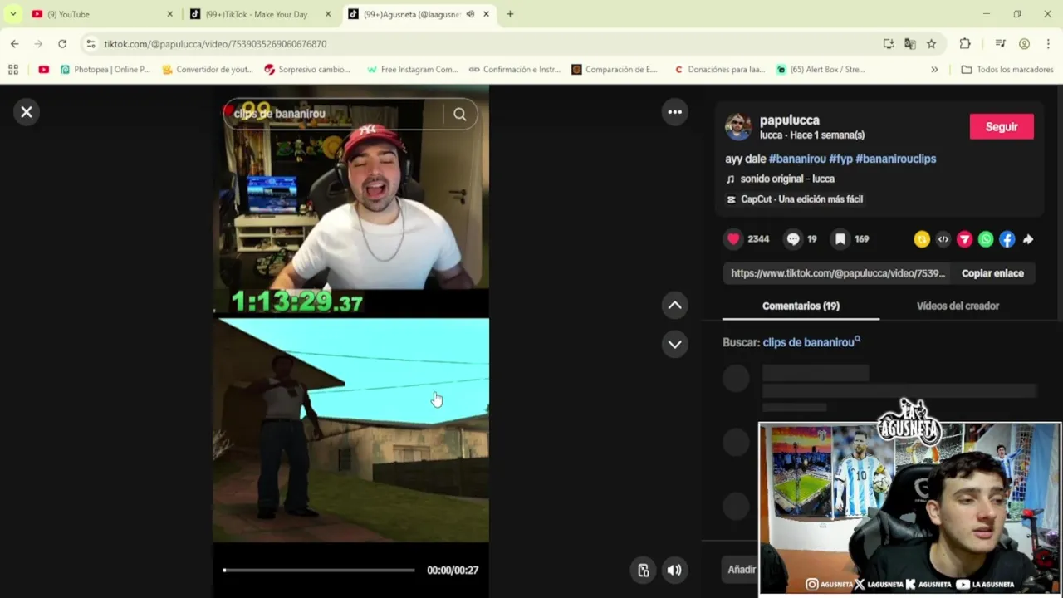Open Convertidor de yout... bookmark
Image resolution: width=1063 pixels, height=598 pixels.
(x=208, y=70)
